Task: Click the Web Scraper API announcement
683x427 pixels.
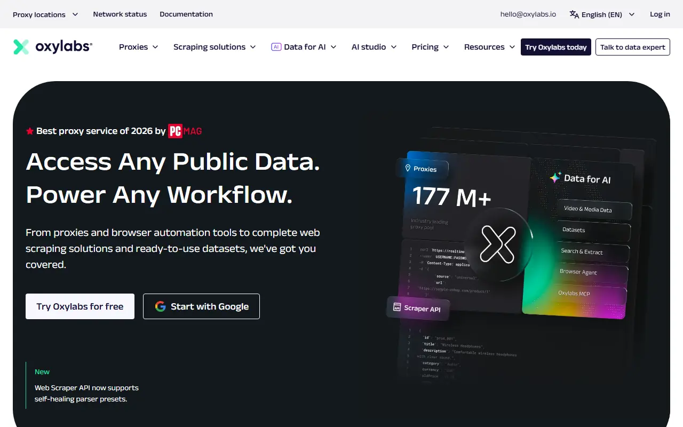Action: [87, 393]
